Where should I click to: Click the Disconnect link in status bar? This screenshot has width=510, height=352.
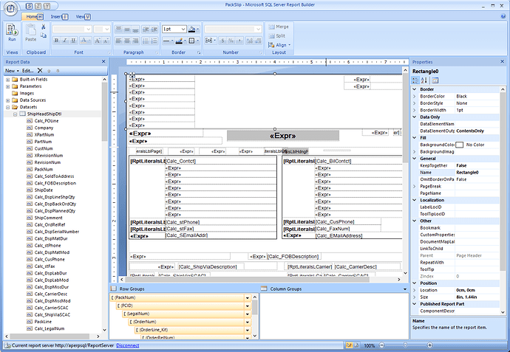127,345
